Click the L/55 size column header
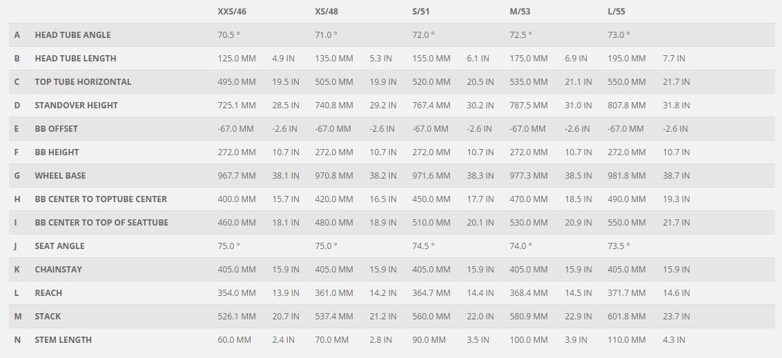 [x=616, y=12]
